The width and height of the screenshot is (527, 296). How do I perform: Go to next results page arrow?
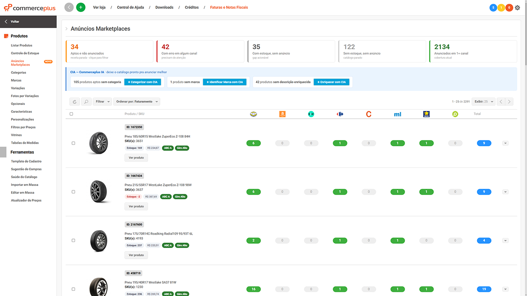pos(509,102)
